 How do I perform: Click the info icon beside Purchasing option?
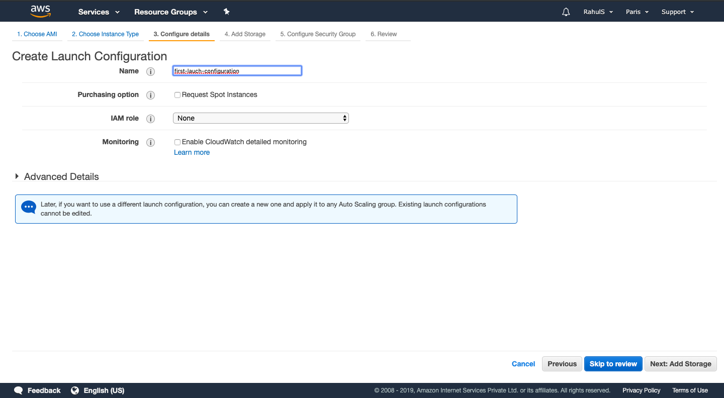pos(150,95)
